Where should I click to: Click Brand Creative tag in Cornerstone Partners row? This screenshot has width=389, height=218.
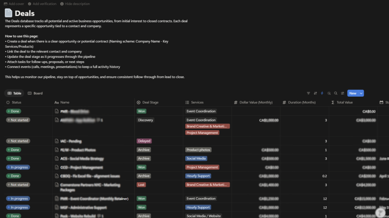(x=208, y=185)
